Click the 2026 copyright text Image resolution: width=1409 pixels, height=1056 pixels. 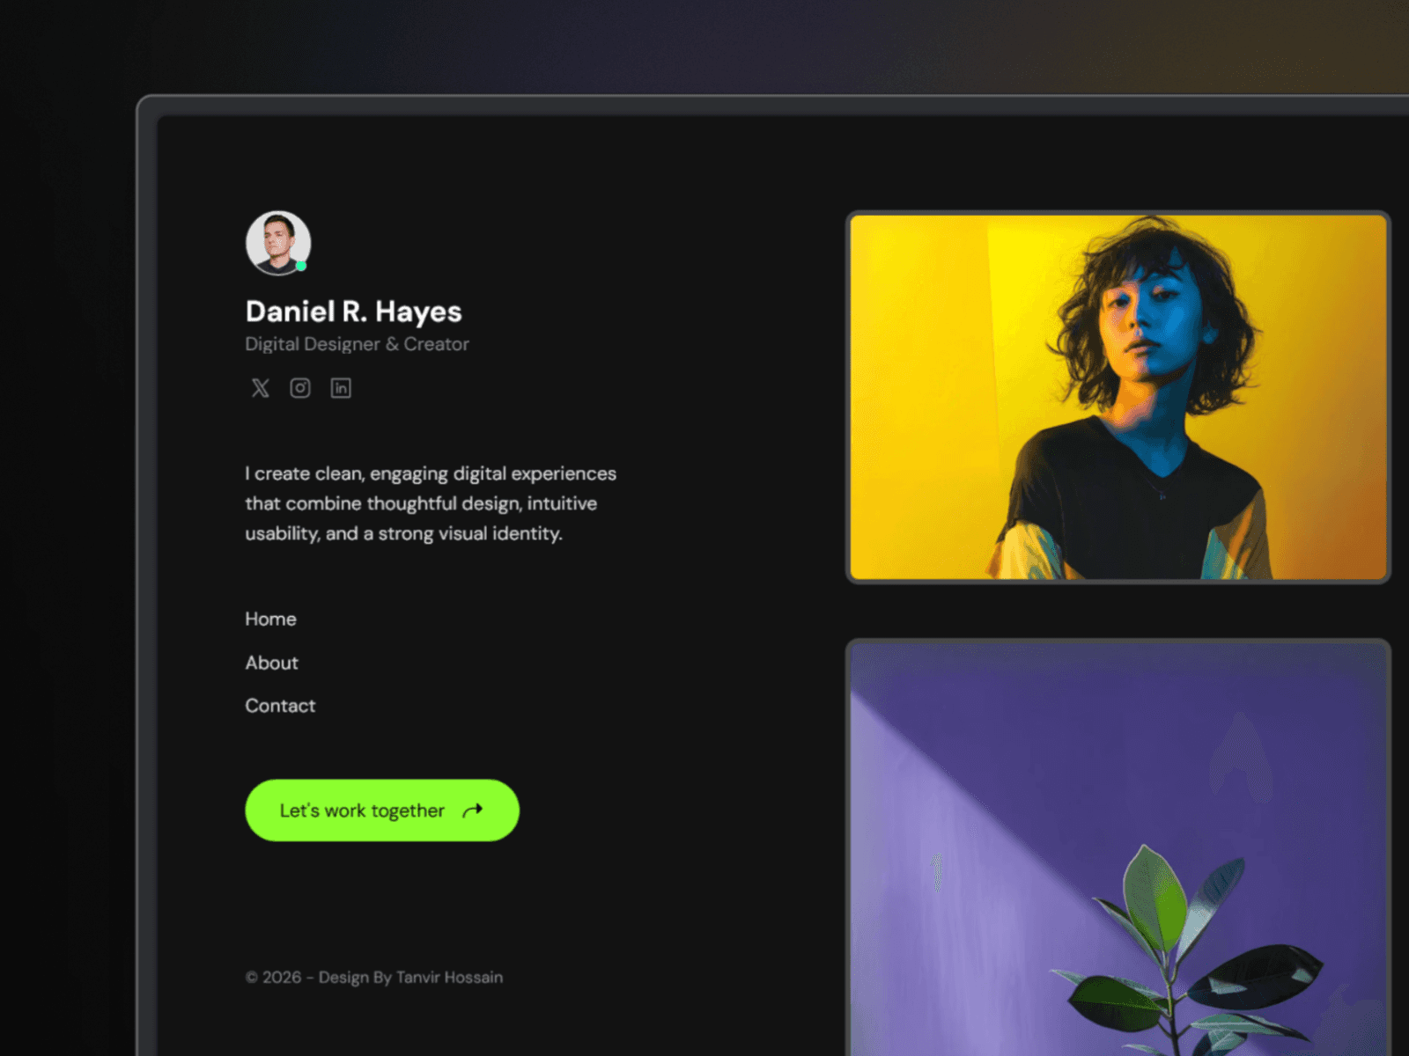(x=273, y=978)
